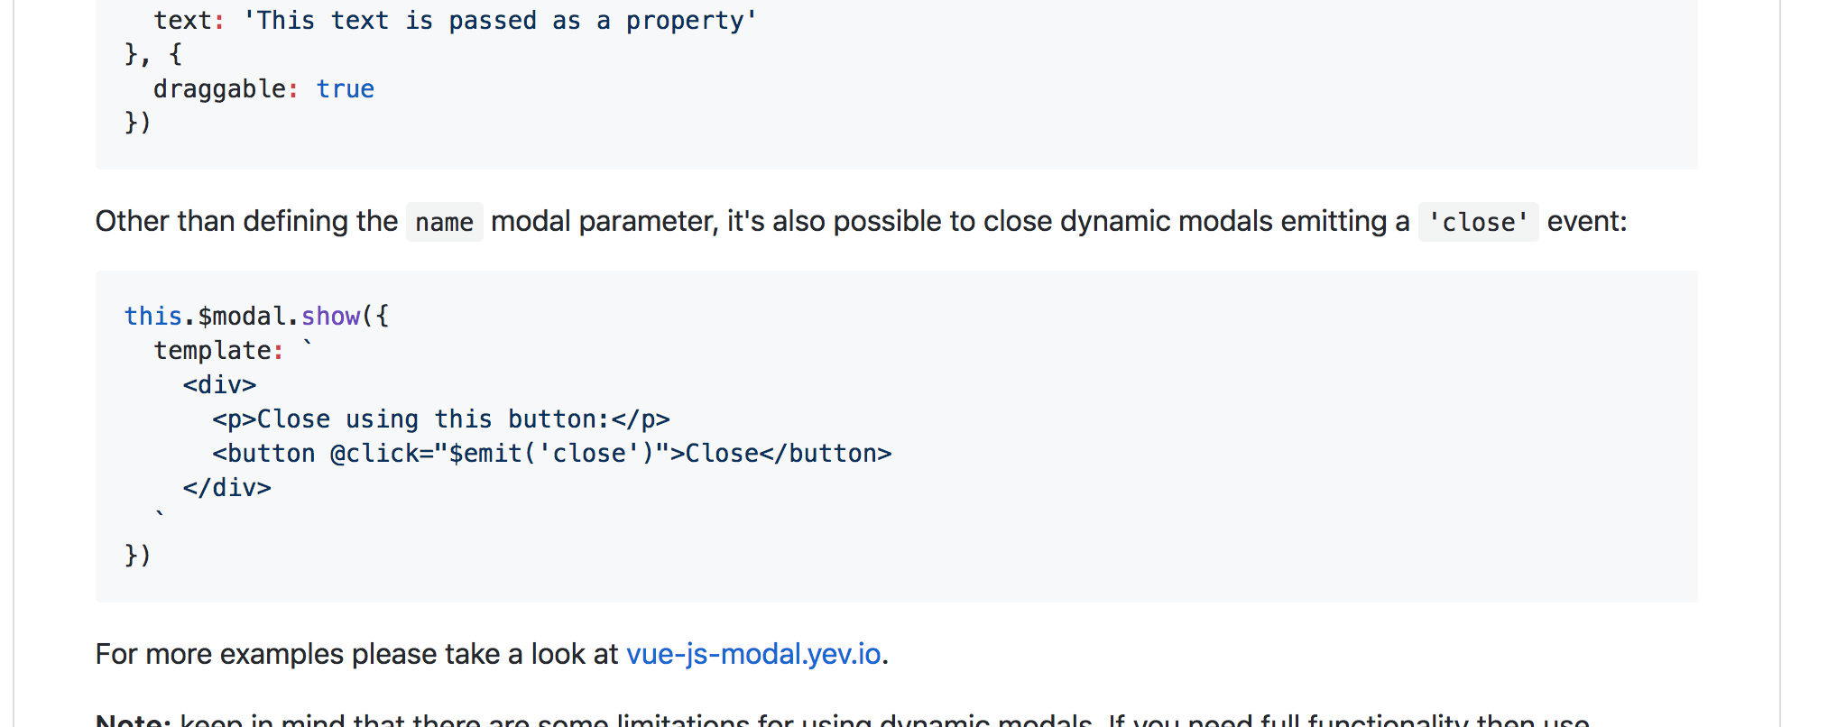Click the inline code word name
Viewport: 1846px width, 727px height.
pyautogui.click(x=445, y=222)
